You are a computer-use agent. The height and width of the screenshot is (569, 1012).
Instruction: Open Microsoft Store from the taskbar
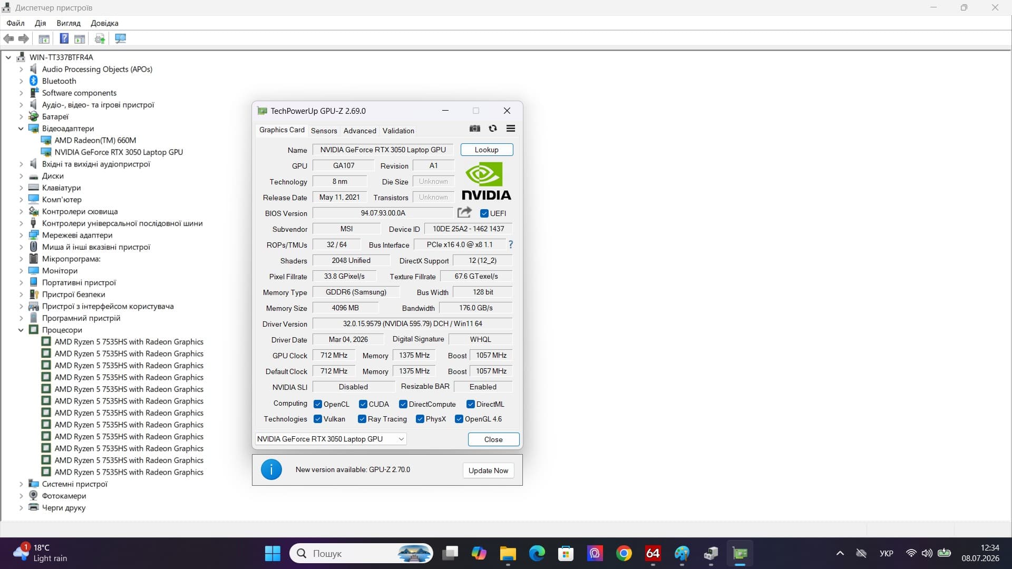(x=566, y=553)
